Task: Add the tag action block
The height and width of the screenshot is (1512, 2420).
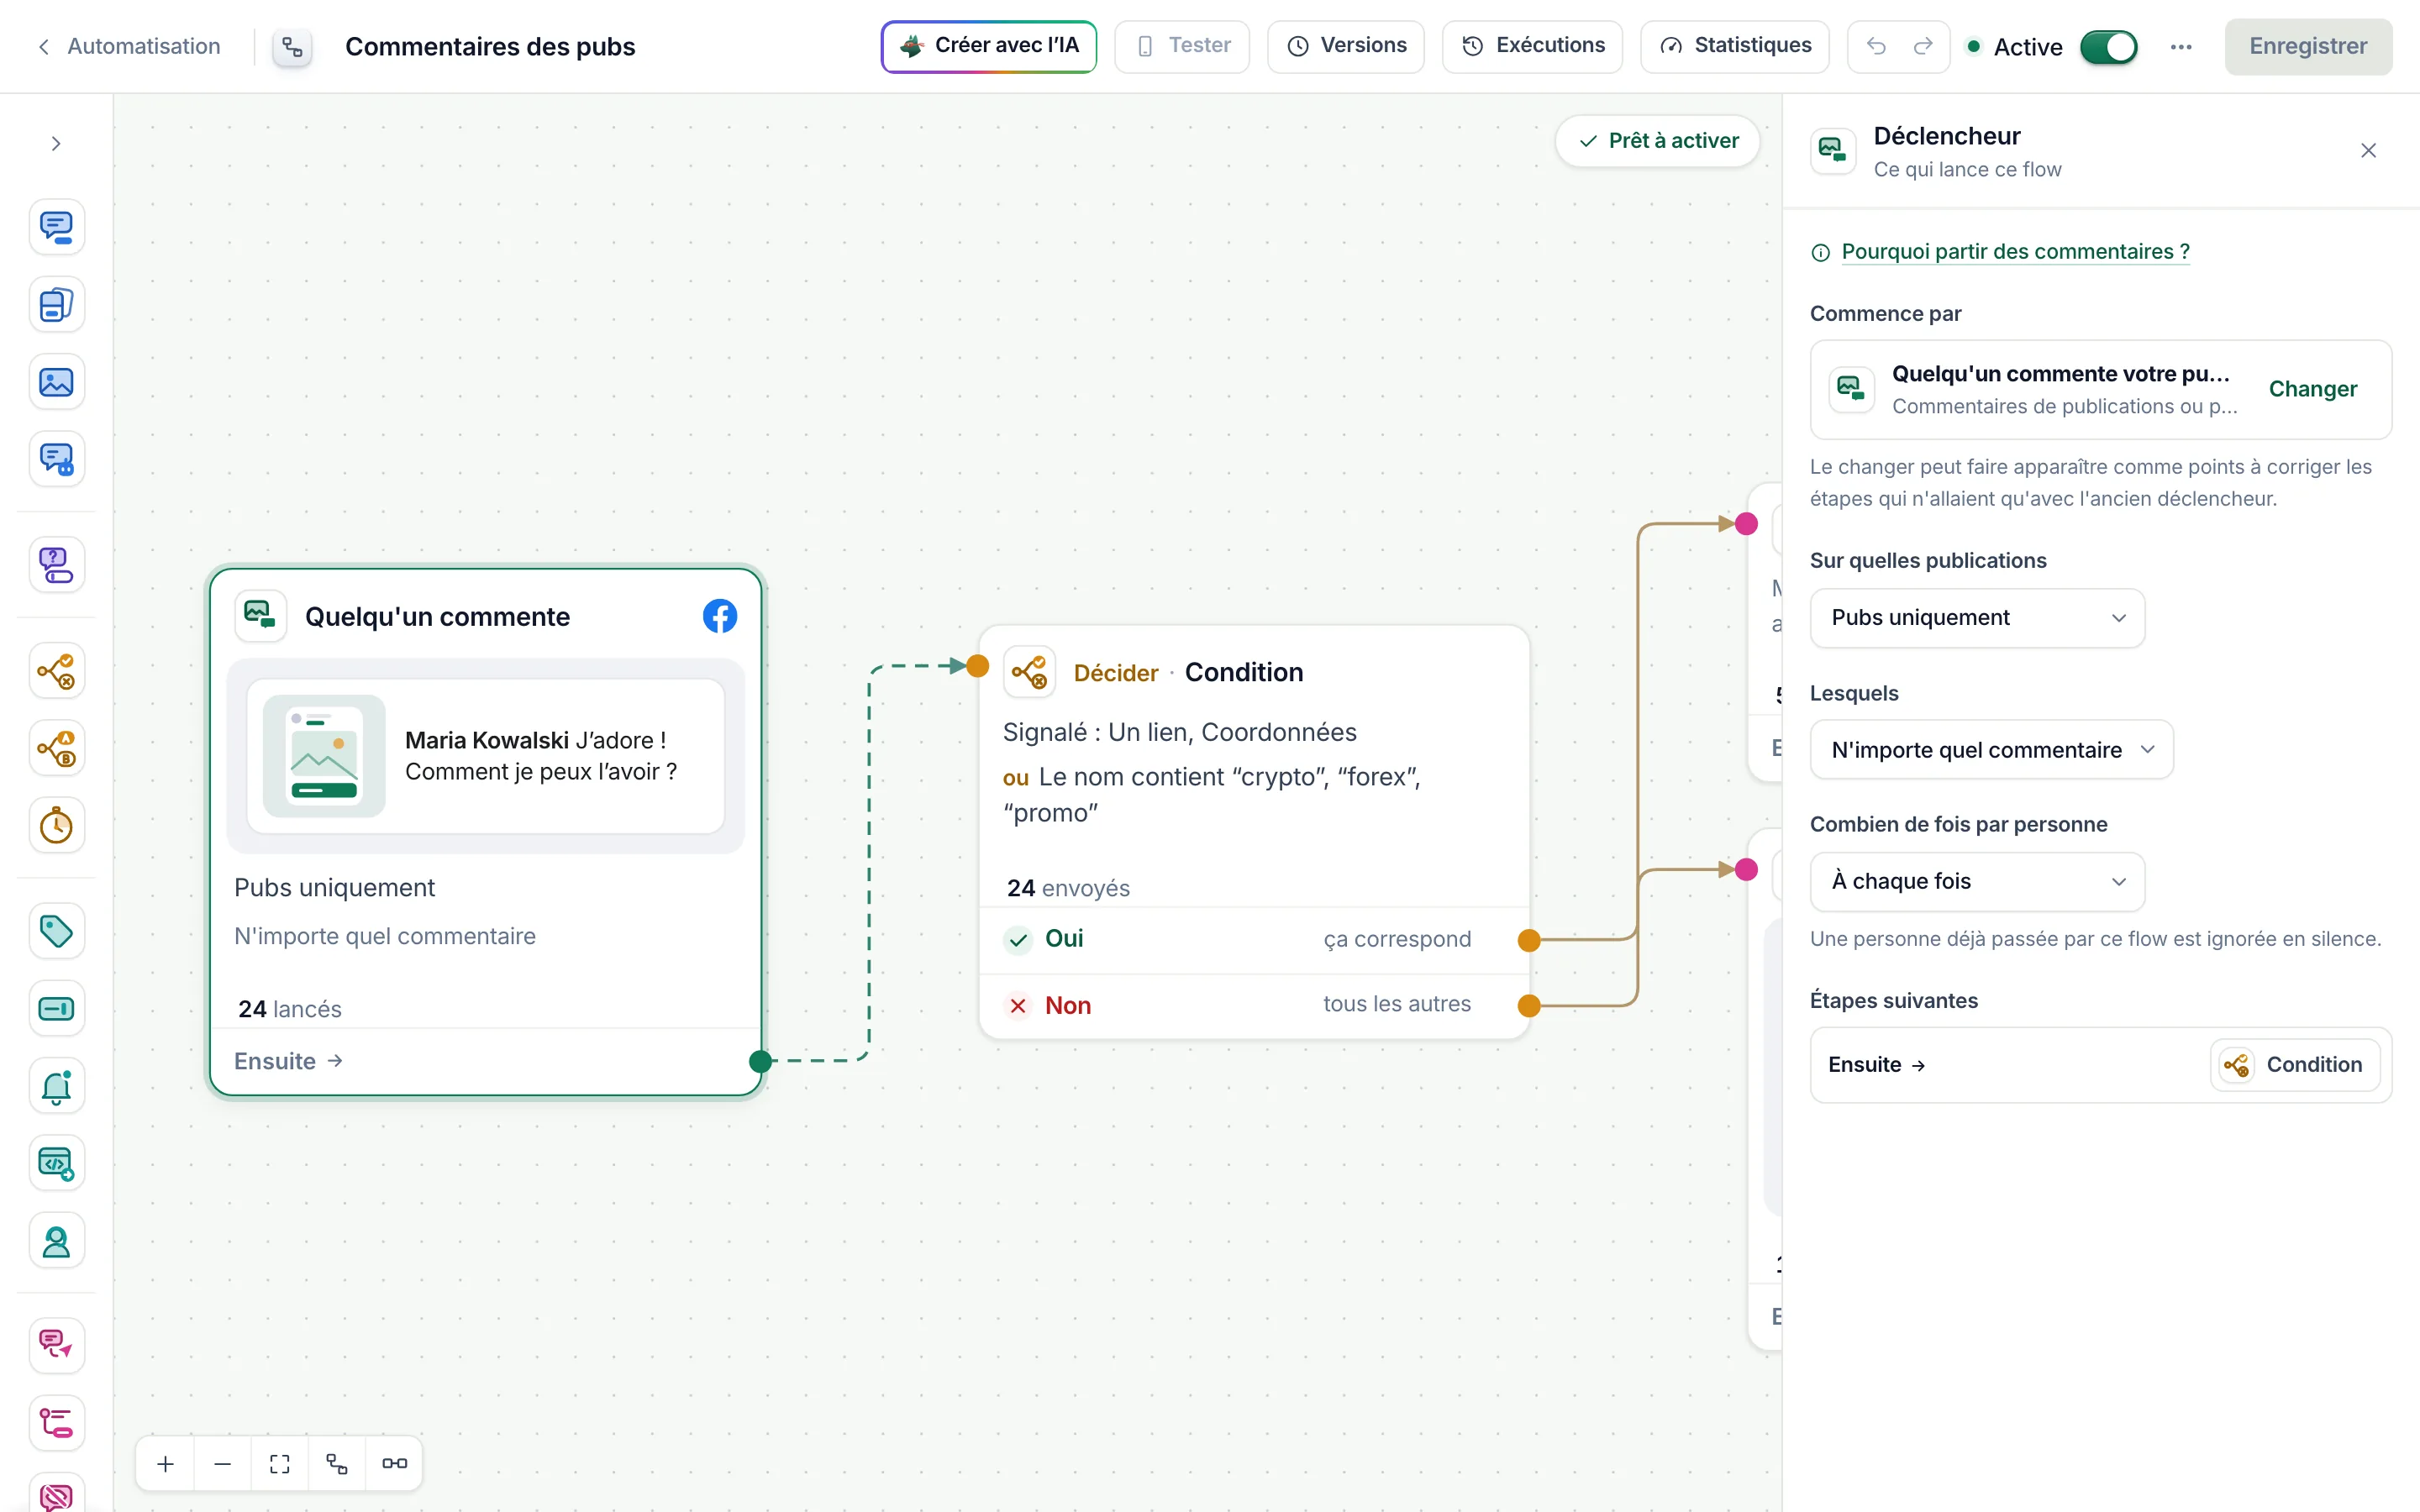Action: (56, 931)
